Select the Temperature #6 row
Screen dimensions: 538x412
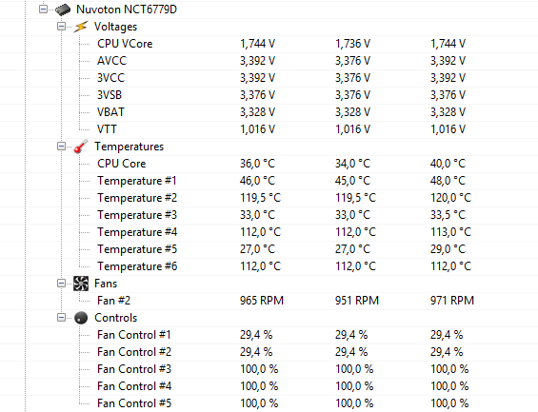tap(269, 266)
